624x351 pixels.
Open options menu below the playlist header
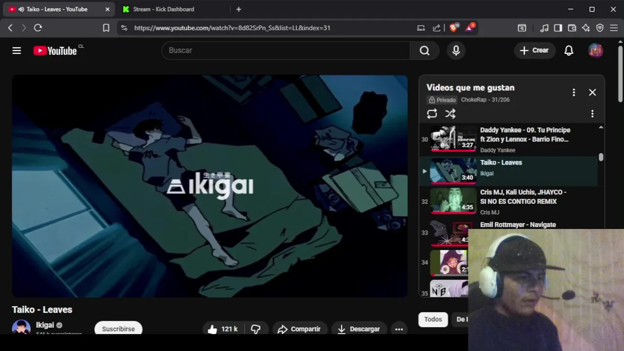tap(592, 114)
